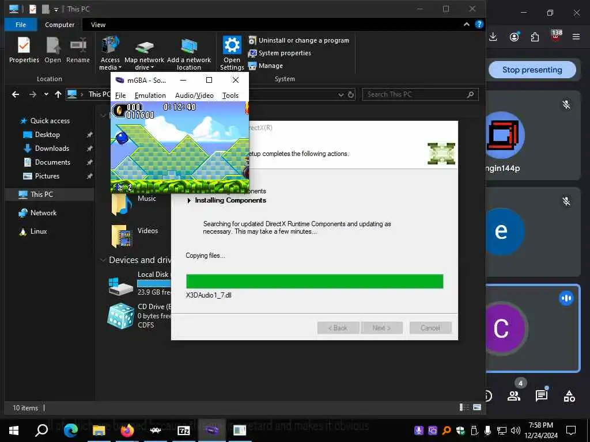Open Firefox from the taskbar

tap(127, 430)
